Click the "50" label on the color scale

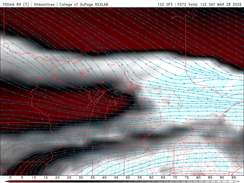click(x=128, y=178)
